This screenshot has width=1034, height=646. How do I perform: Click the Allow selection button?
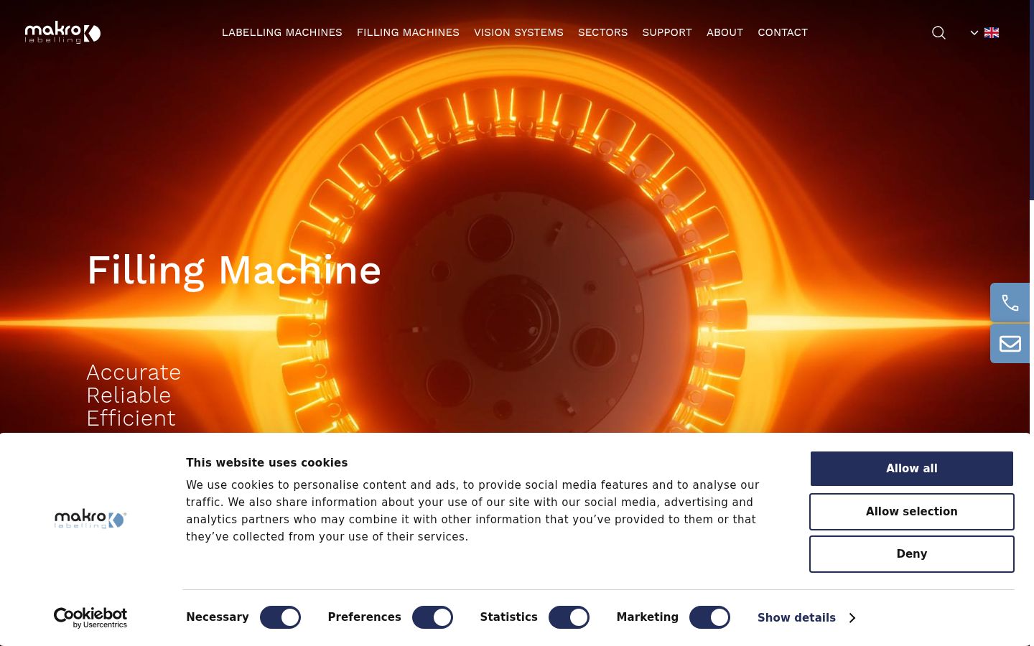pos(912,512)
